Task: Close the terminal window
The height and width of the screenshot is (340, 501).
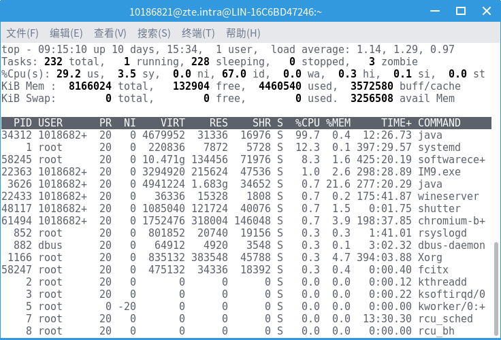Action: (486, 11)
